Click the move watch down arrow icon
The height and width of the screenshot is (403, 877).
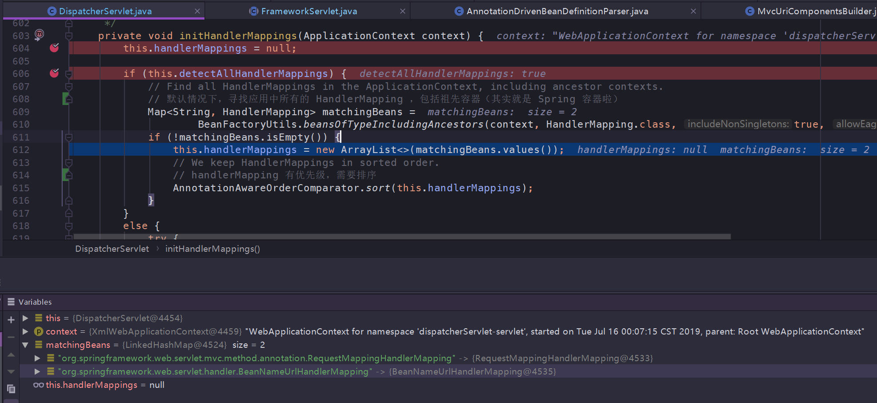point(11,372)
